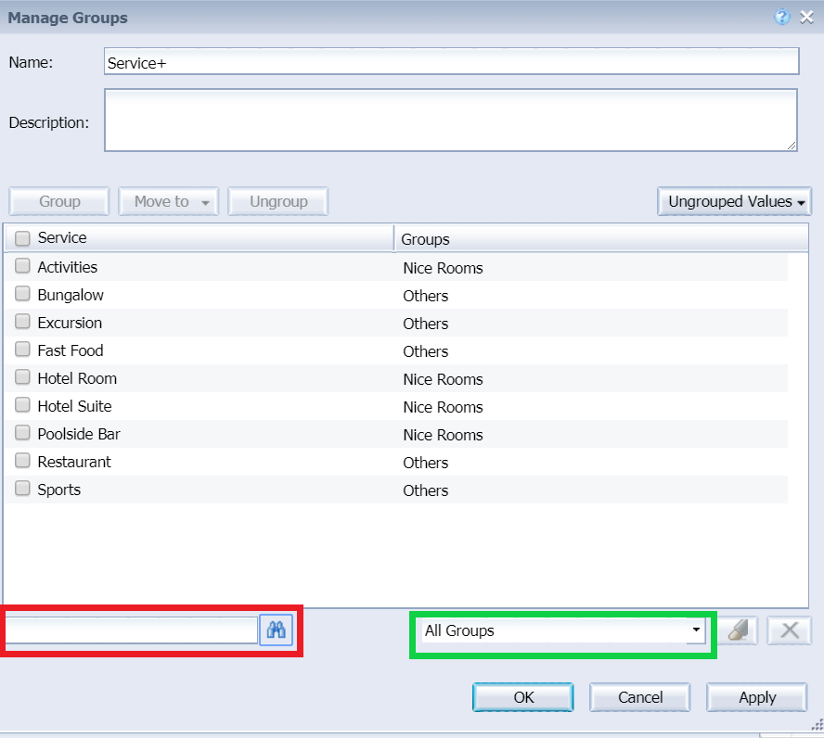Cancel the Manage Groups dialog
Image resolution: width=824 pixels, height=738 pixels.
coord(640,697)
